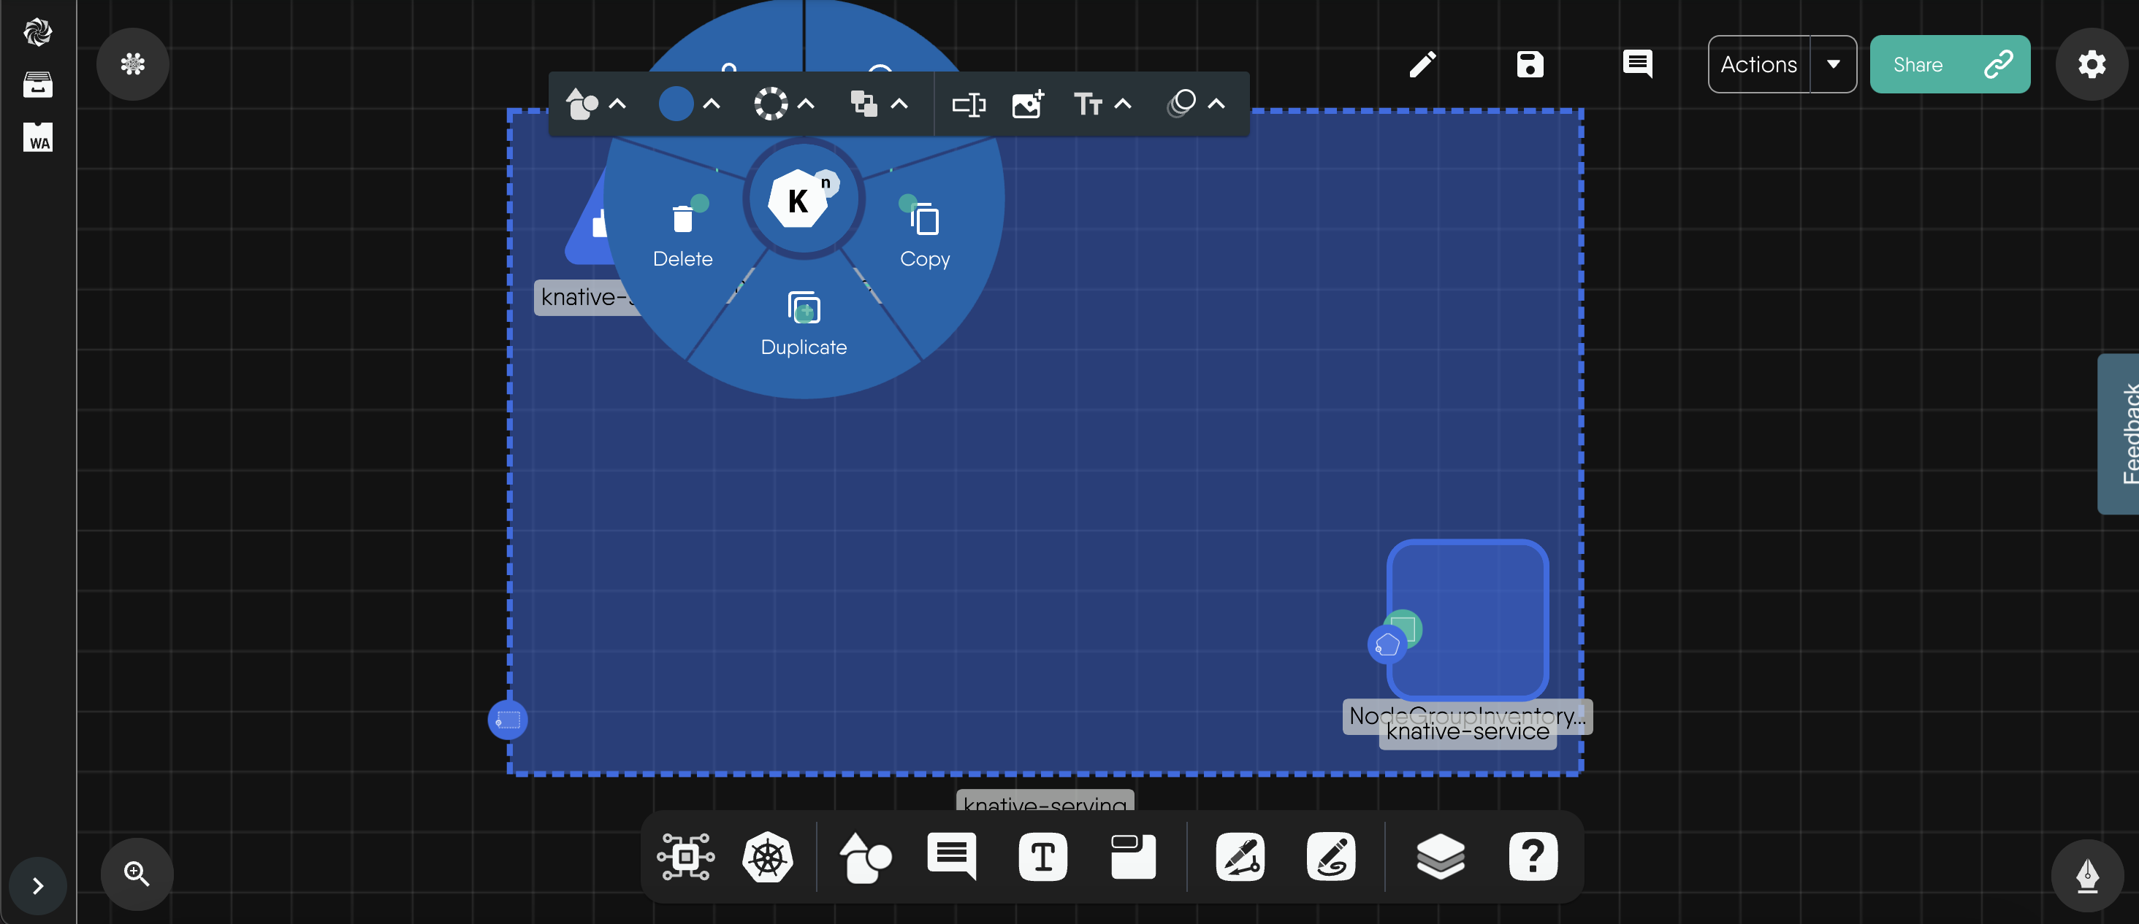Viewport: 2139px width, 924px height.
Task: Click the save floppy disk icon
Action: tap(1530, 64)
